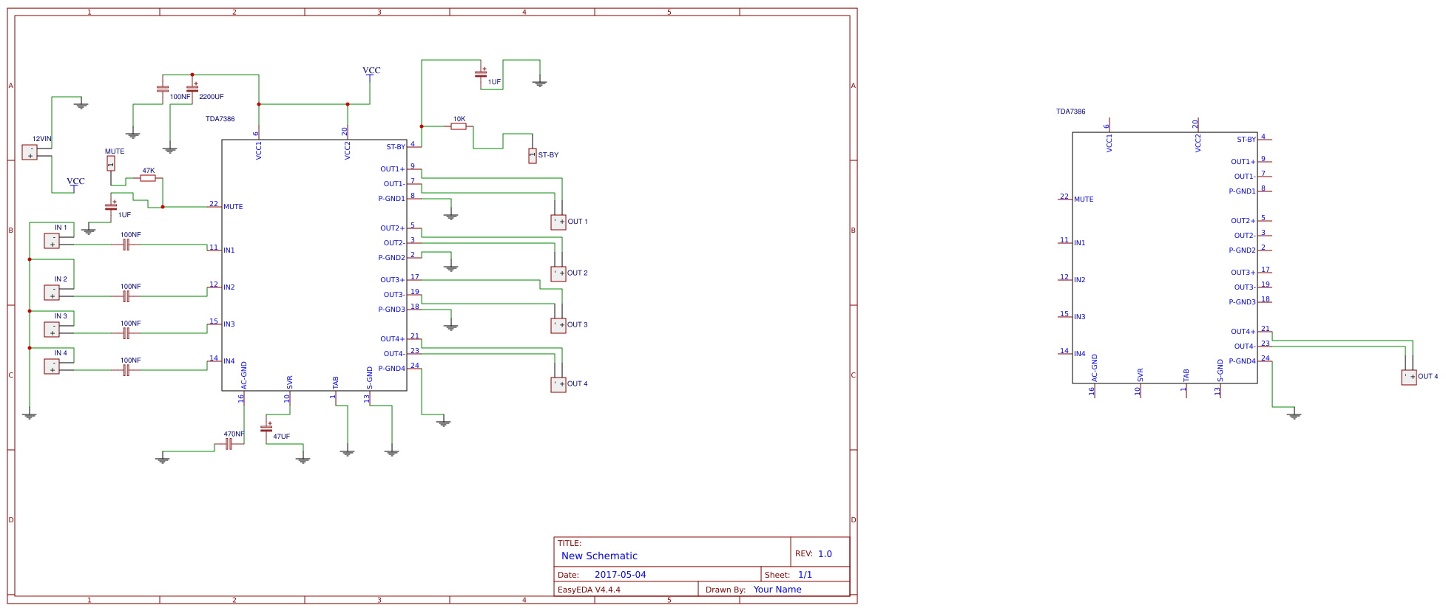Image resolution: width=1446 pixels, height=611 pixels.
Task: Click VCC net flag below 12VIN connector
Action: (x=75, y=183)
